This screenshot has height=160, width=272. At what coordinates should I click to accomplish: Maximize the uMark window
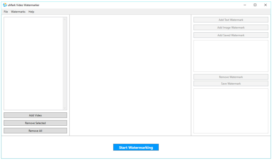coord(255,5)
